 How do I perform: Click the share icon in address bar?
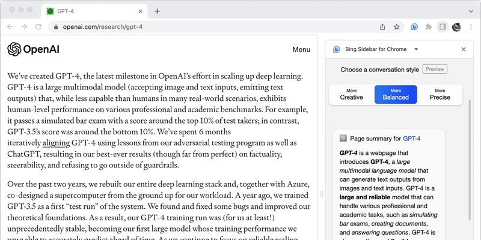point(382,27)
